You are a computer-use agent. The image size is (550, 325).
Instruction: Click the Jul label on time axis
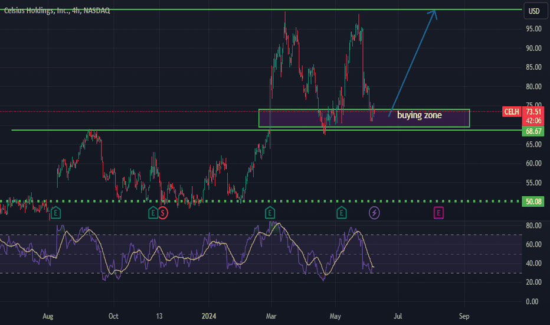(398, 316)
